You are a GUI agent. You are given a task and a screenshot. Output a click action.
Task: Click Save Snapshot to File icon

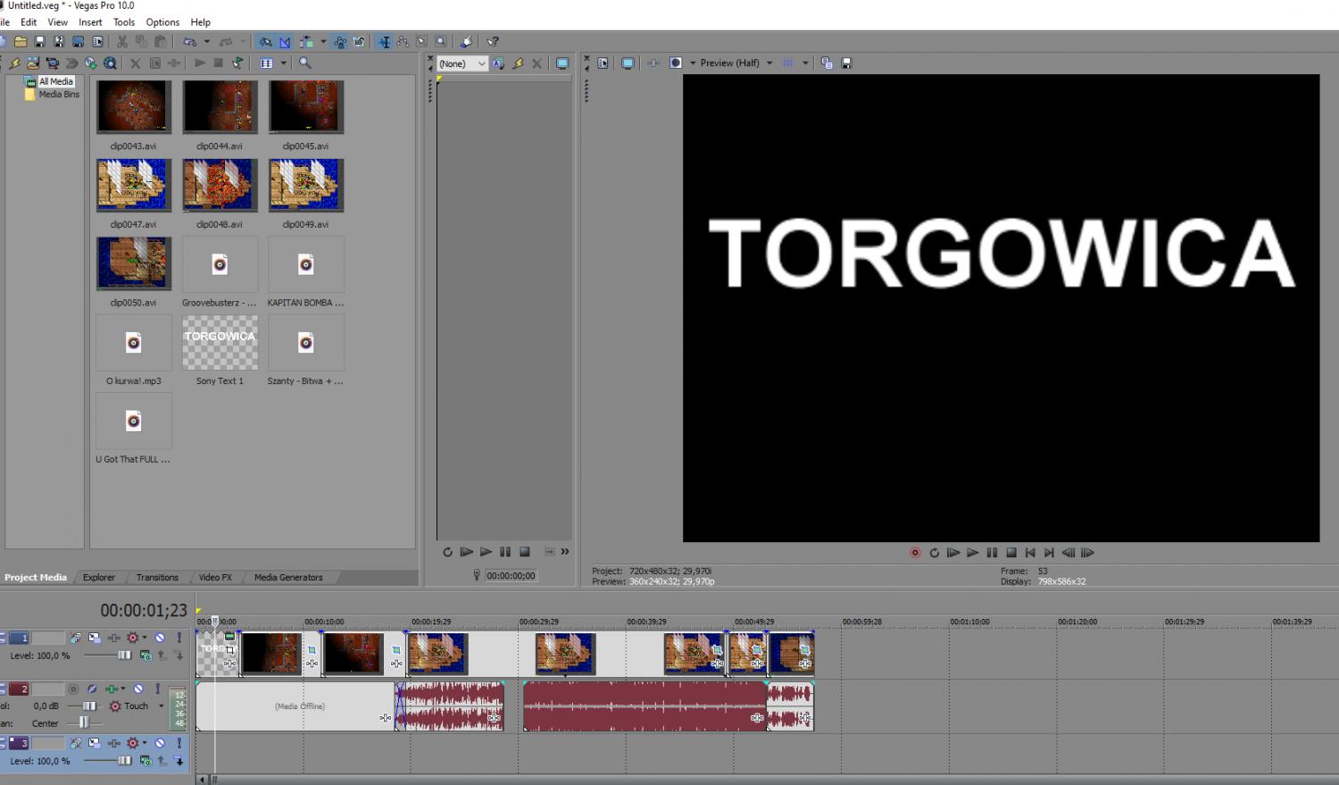click(x=846, y=63)
